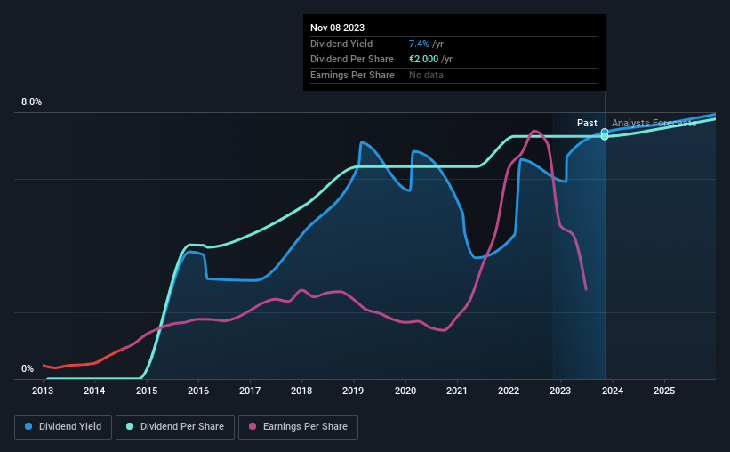Image resolution: width=730 pixels, height=452 pixels.
Task: Click the 2015 x-axis label
Action: click(147, 391)
